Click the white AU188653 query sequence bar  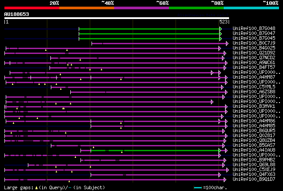(117, 18)
